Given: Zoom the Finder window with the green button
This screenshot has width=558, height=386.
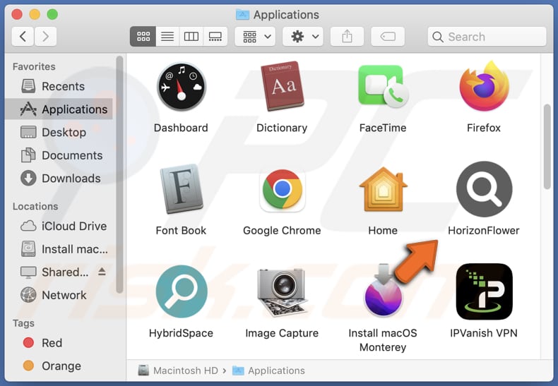Looking at the screenshot, I should pyautogui.click(x=52, y=15).
